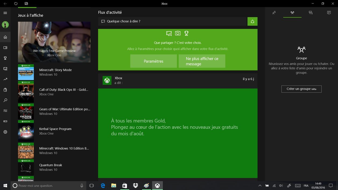Open the Store bag icon in the sidebar
The width and height of the screenshot is (338, 190).
tap(5, 90)
